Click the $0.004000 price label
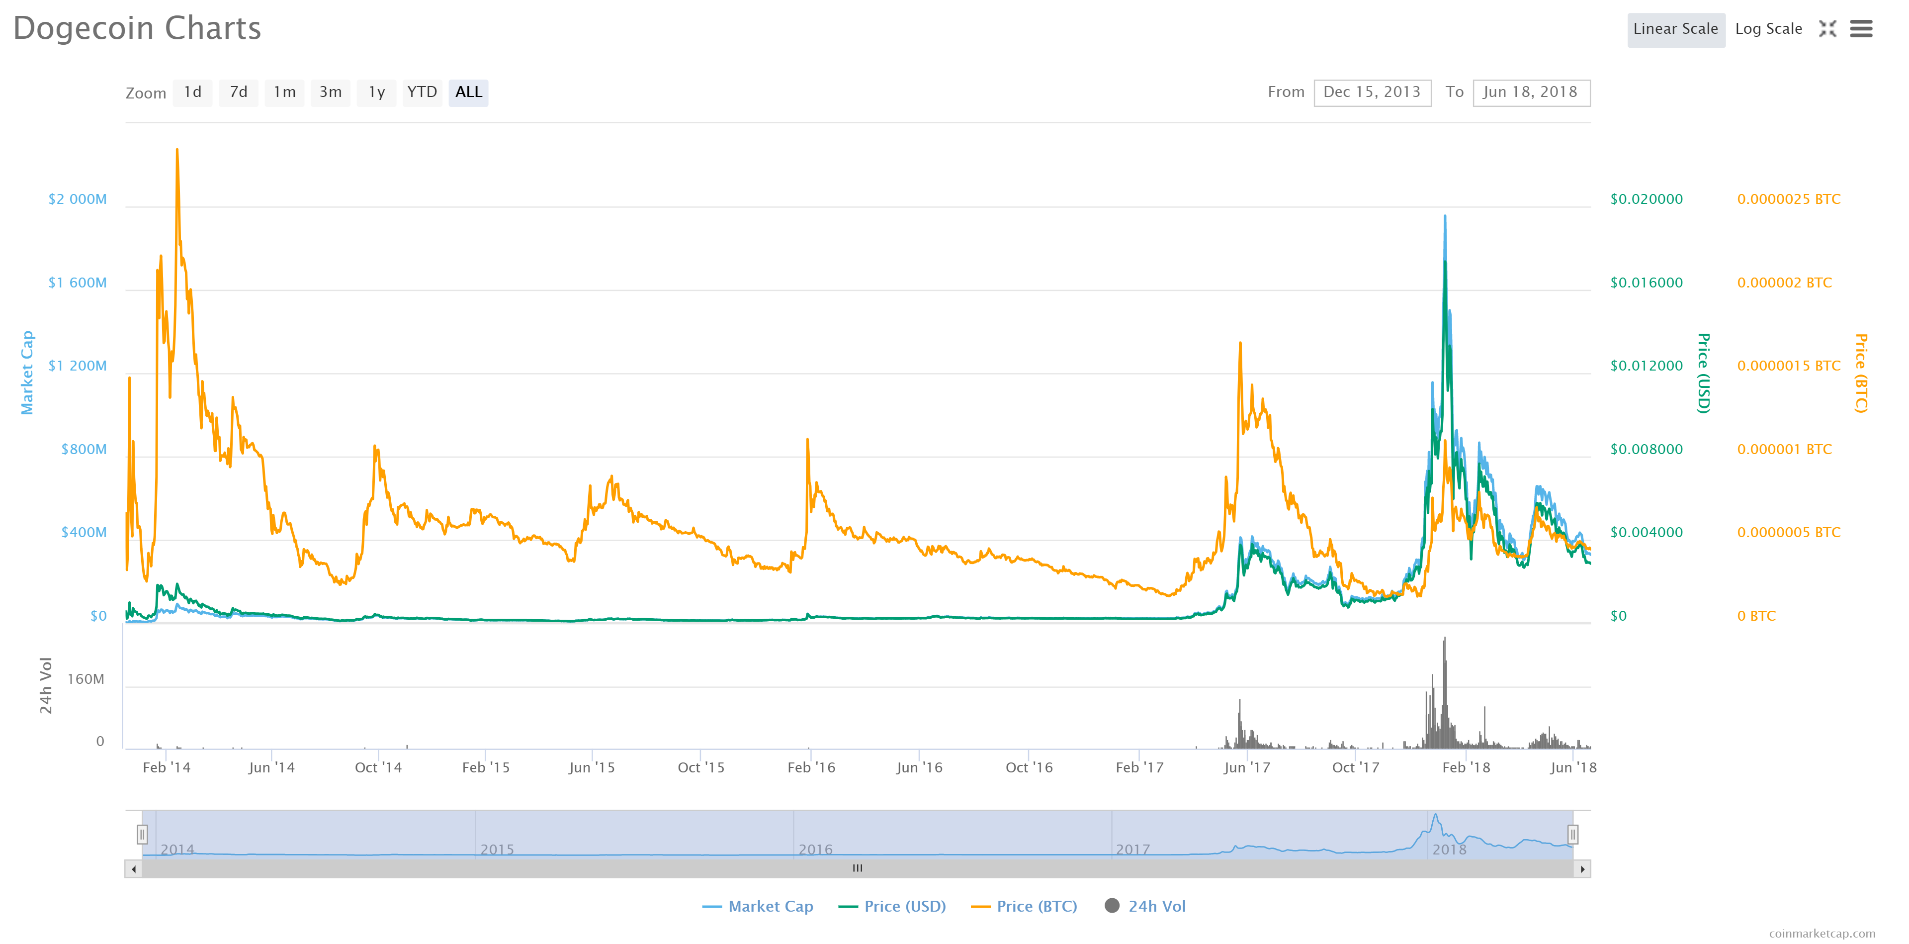The width and height of the screenshot is (1909, 944). pos(1647,533)
